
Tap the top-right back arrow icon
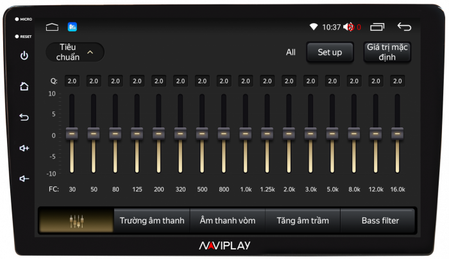point(404,27)
